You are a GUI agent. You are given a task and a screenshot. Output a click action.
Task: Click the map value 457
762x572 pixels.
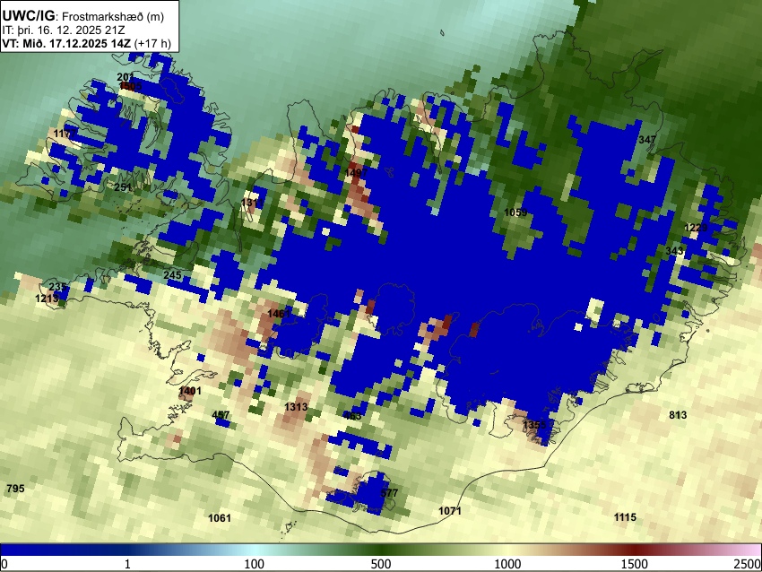[221, 414]
